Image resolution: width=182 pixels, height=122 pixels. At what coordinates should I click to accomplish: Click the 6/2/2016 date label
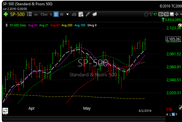tap(145, 111)
